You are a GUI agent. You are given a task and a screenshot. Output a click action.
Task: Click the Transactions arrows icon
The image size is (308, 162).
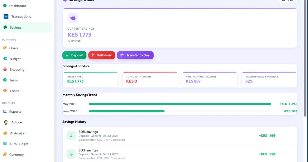click(x=6, y=16)
